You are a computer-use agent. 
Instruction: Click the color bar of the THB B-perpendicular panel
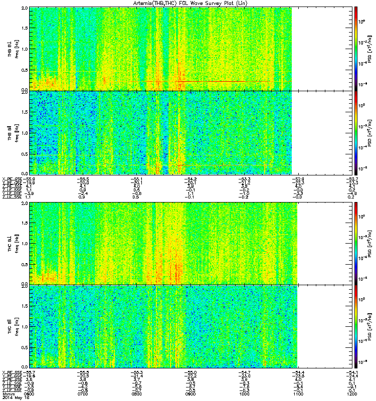point(356,49)
